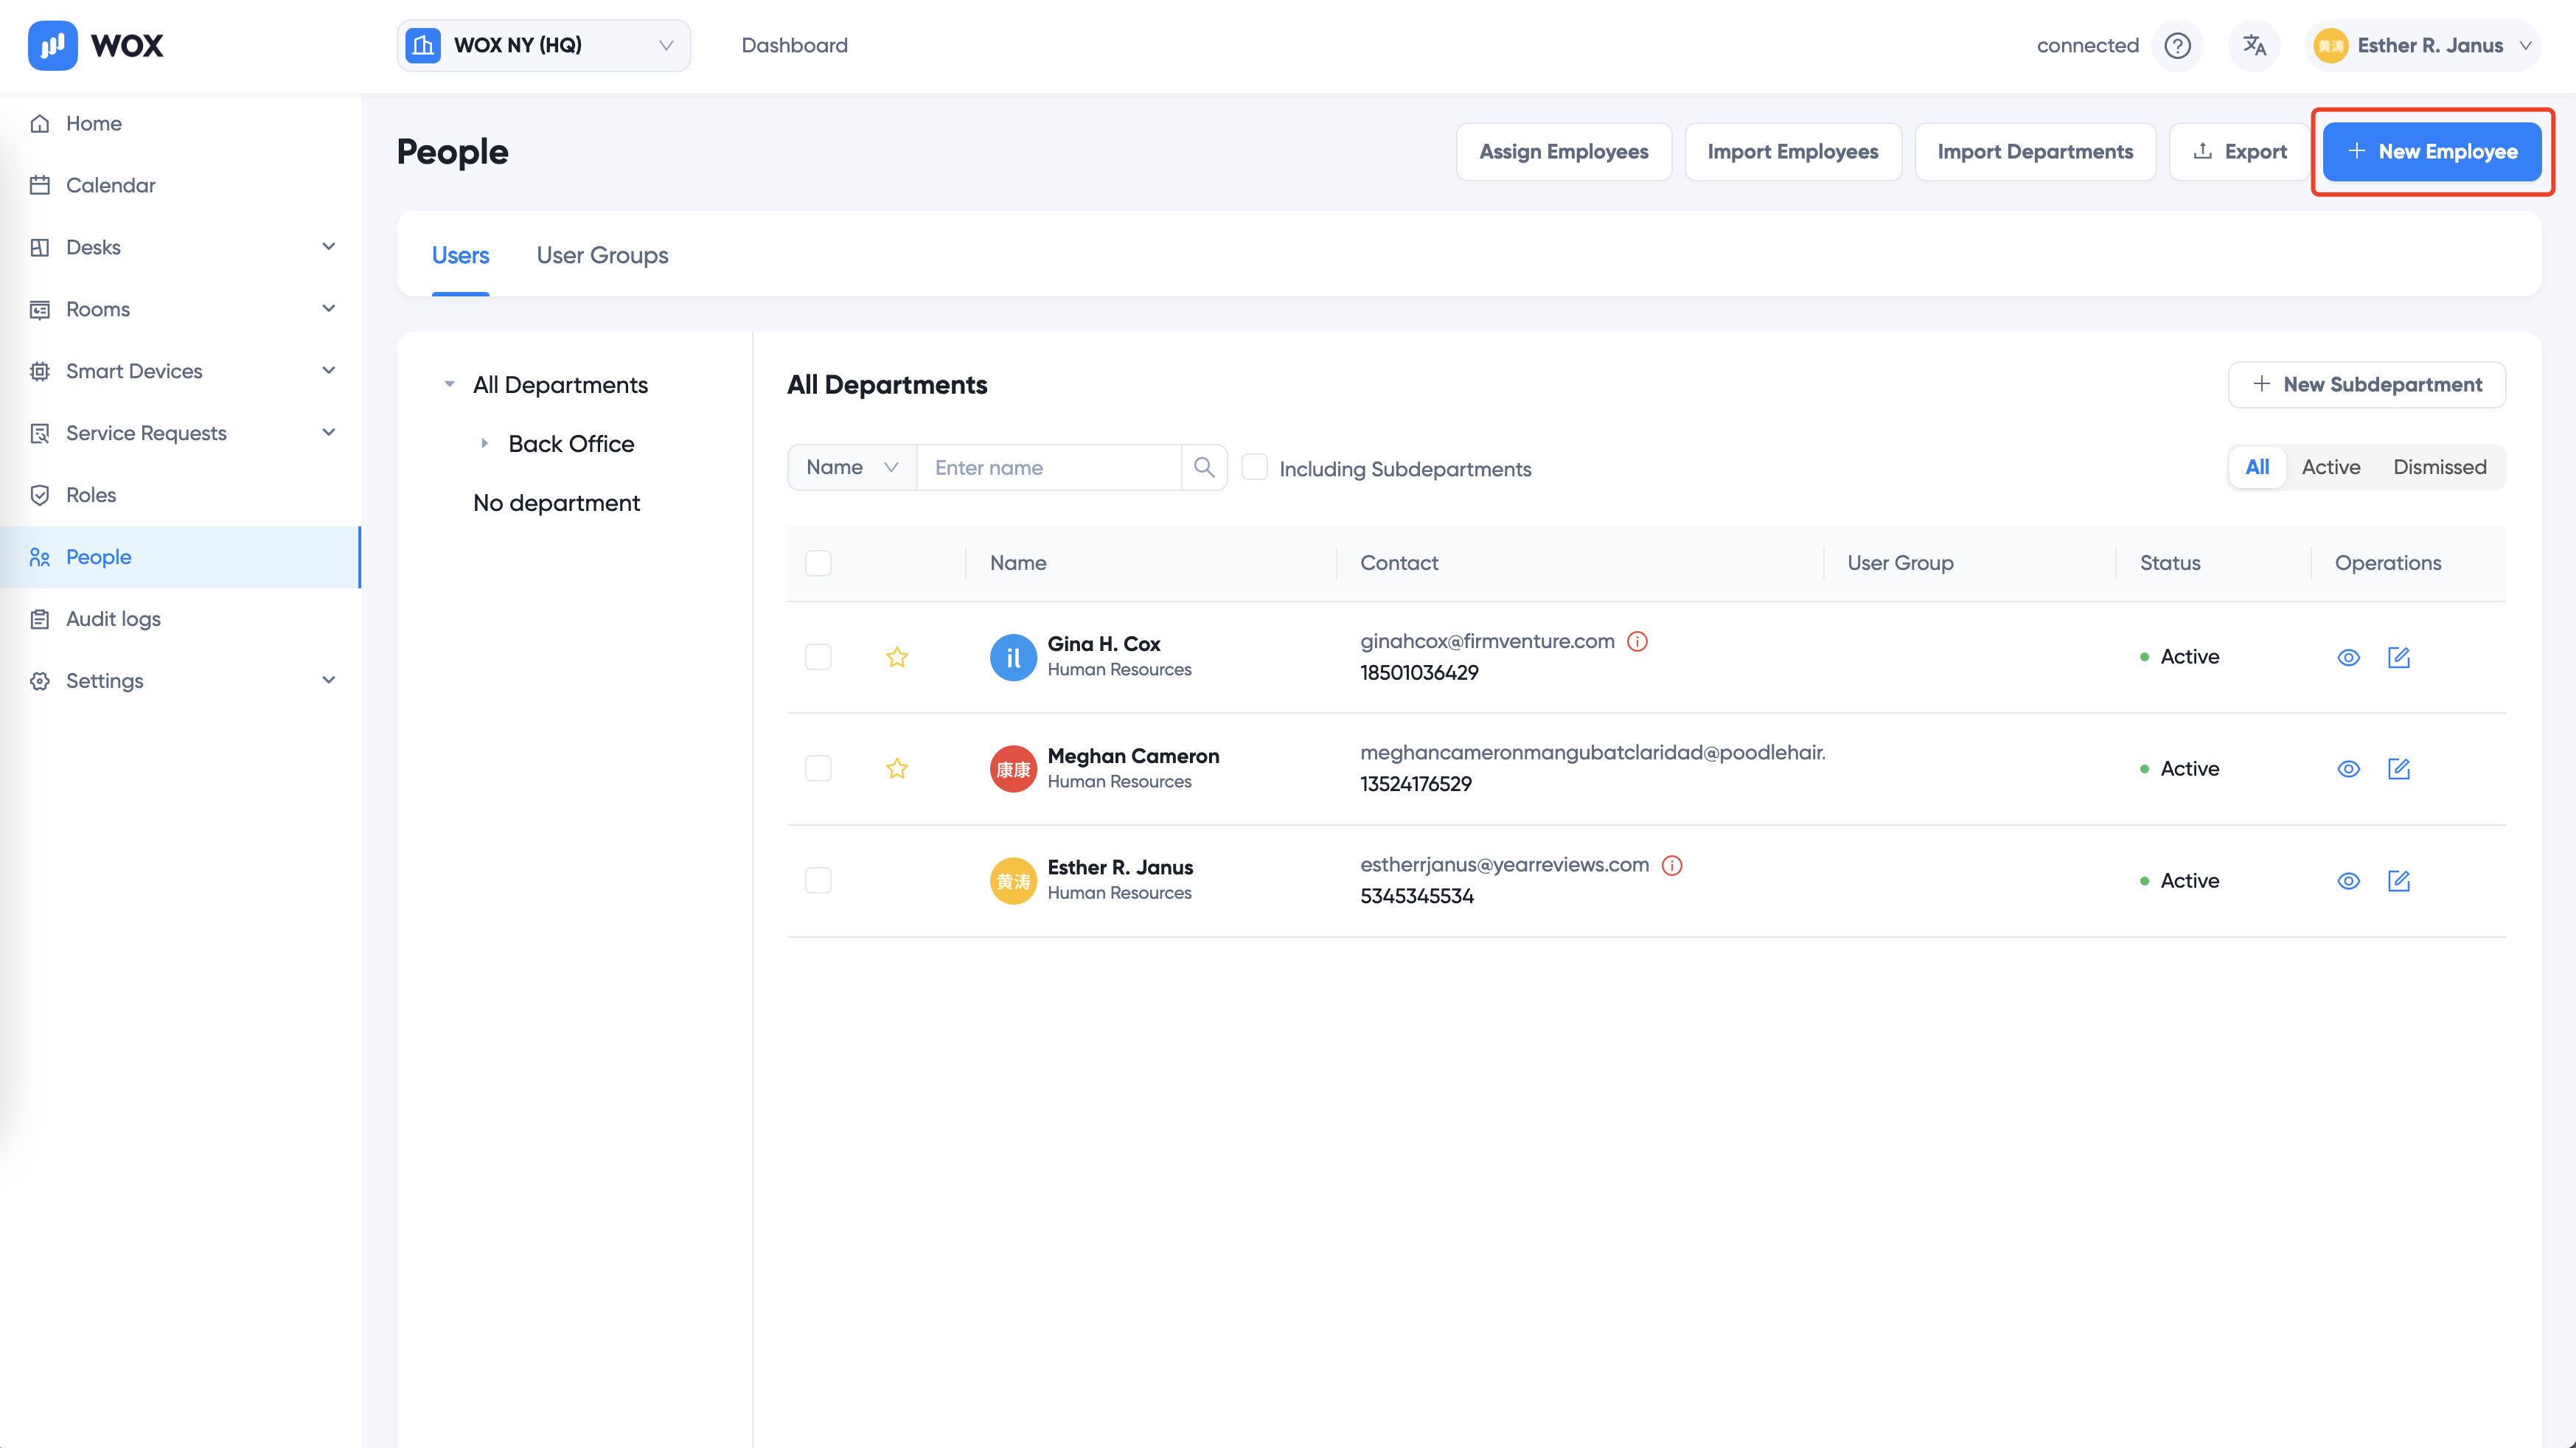This screenshot has width=2576, height=1448.
Task: Show All employees status filter
Action: point(2257,467)
